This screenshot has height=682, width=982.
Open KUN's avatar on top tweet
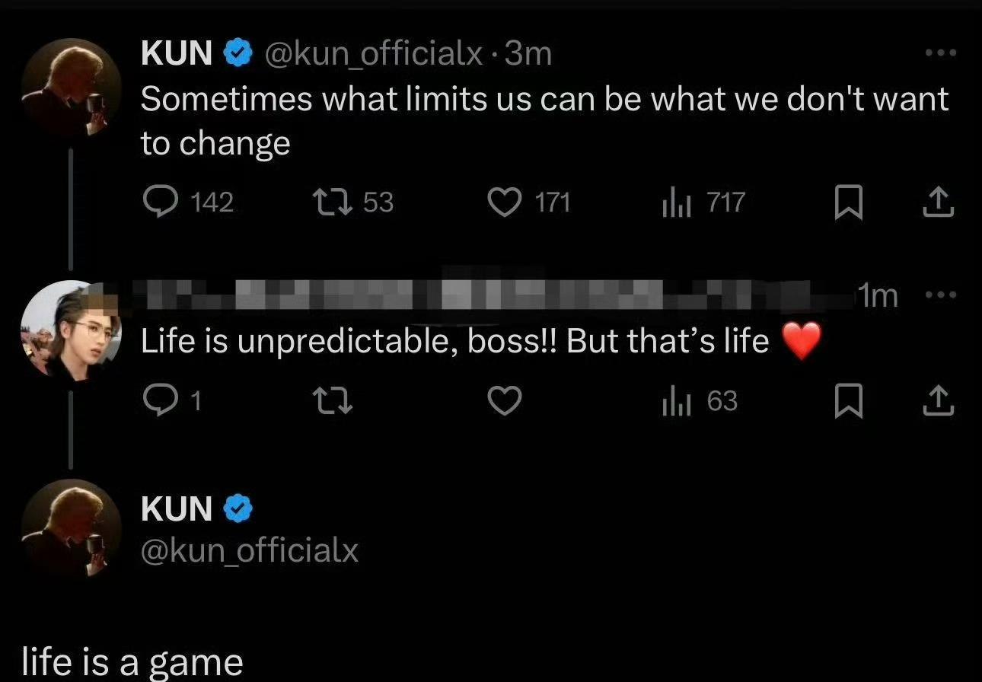(x=71, y=87)
